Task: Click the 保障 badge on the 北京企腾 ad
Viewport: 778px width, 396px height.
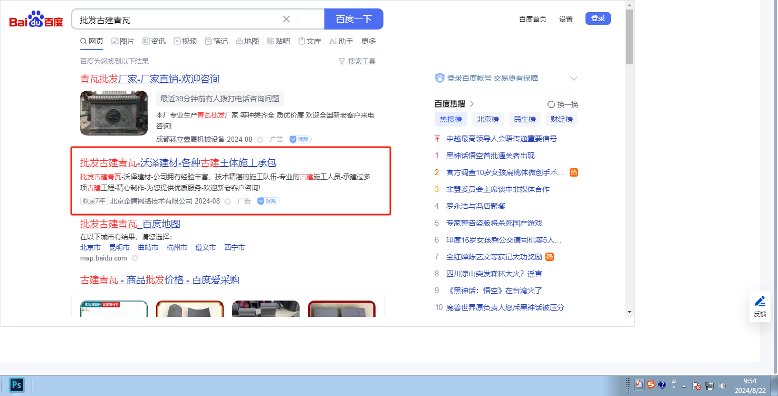Action: point(268,201)
